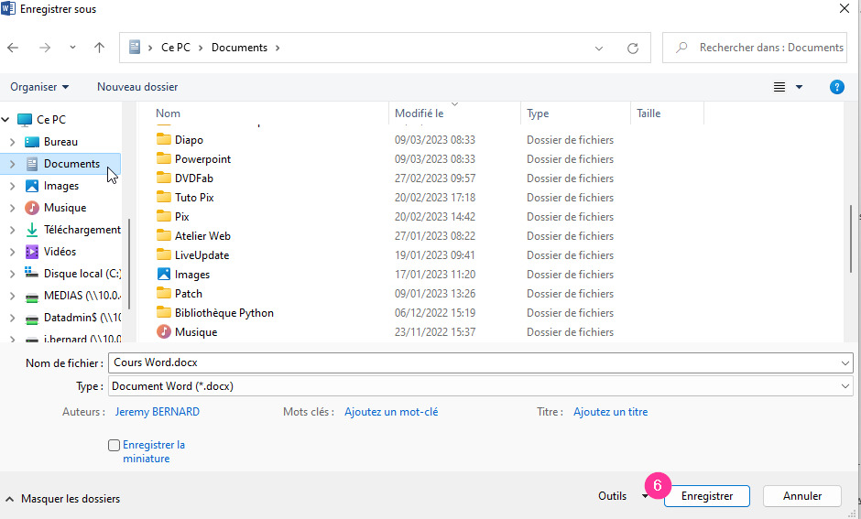This screenshot has height=519, width=861.
Task: Open the Type file format dropdown
Action: [481, 386]
